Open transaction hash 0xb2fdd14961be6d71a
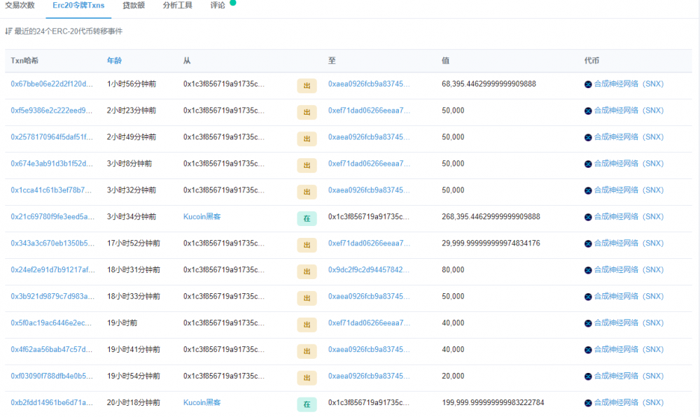The image size is (700, 417). point(52,403)
